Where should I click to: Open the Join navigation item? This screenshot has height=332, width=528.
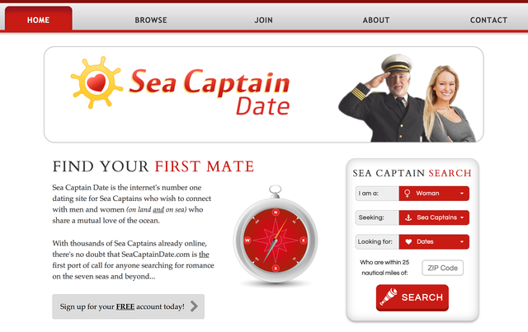(263, 20)
